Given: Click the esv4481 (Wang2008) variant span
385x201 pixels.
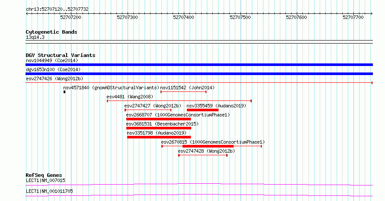Looking at the screenshot, I should click(179, 101).
